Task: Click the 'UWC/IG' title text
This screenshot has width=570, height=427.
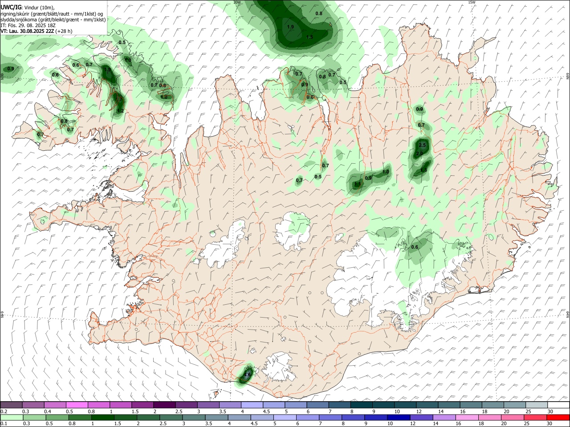Action: click(x=11, y=8)
